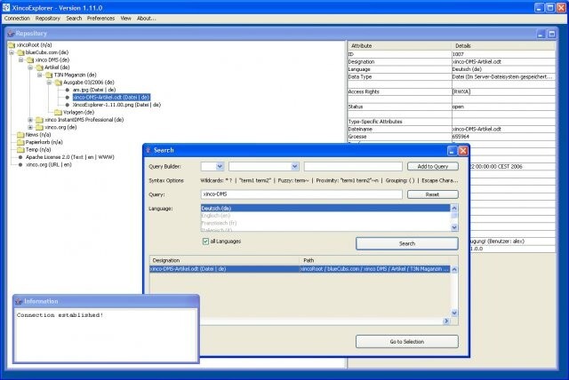Open the first Query Builder dropdown

coord(220,166)
